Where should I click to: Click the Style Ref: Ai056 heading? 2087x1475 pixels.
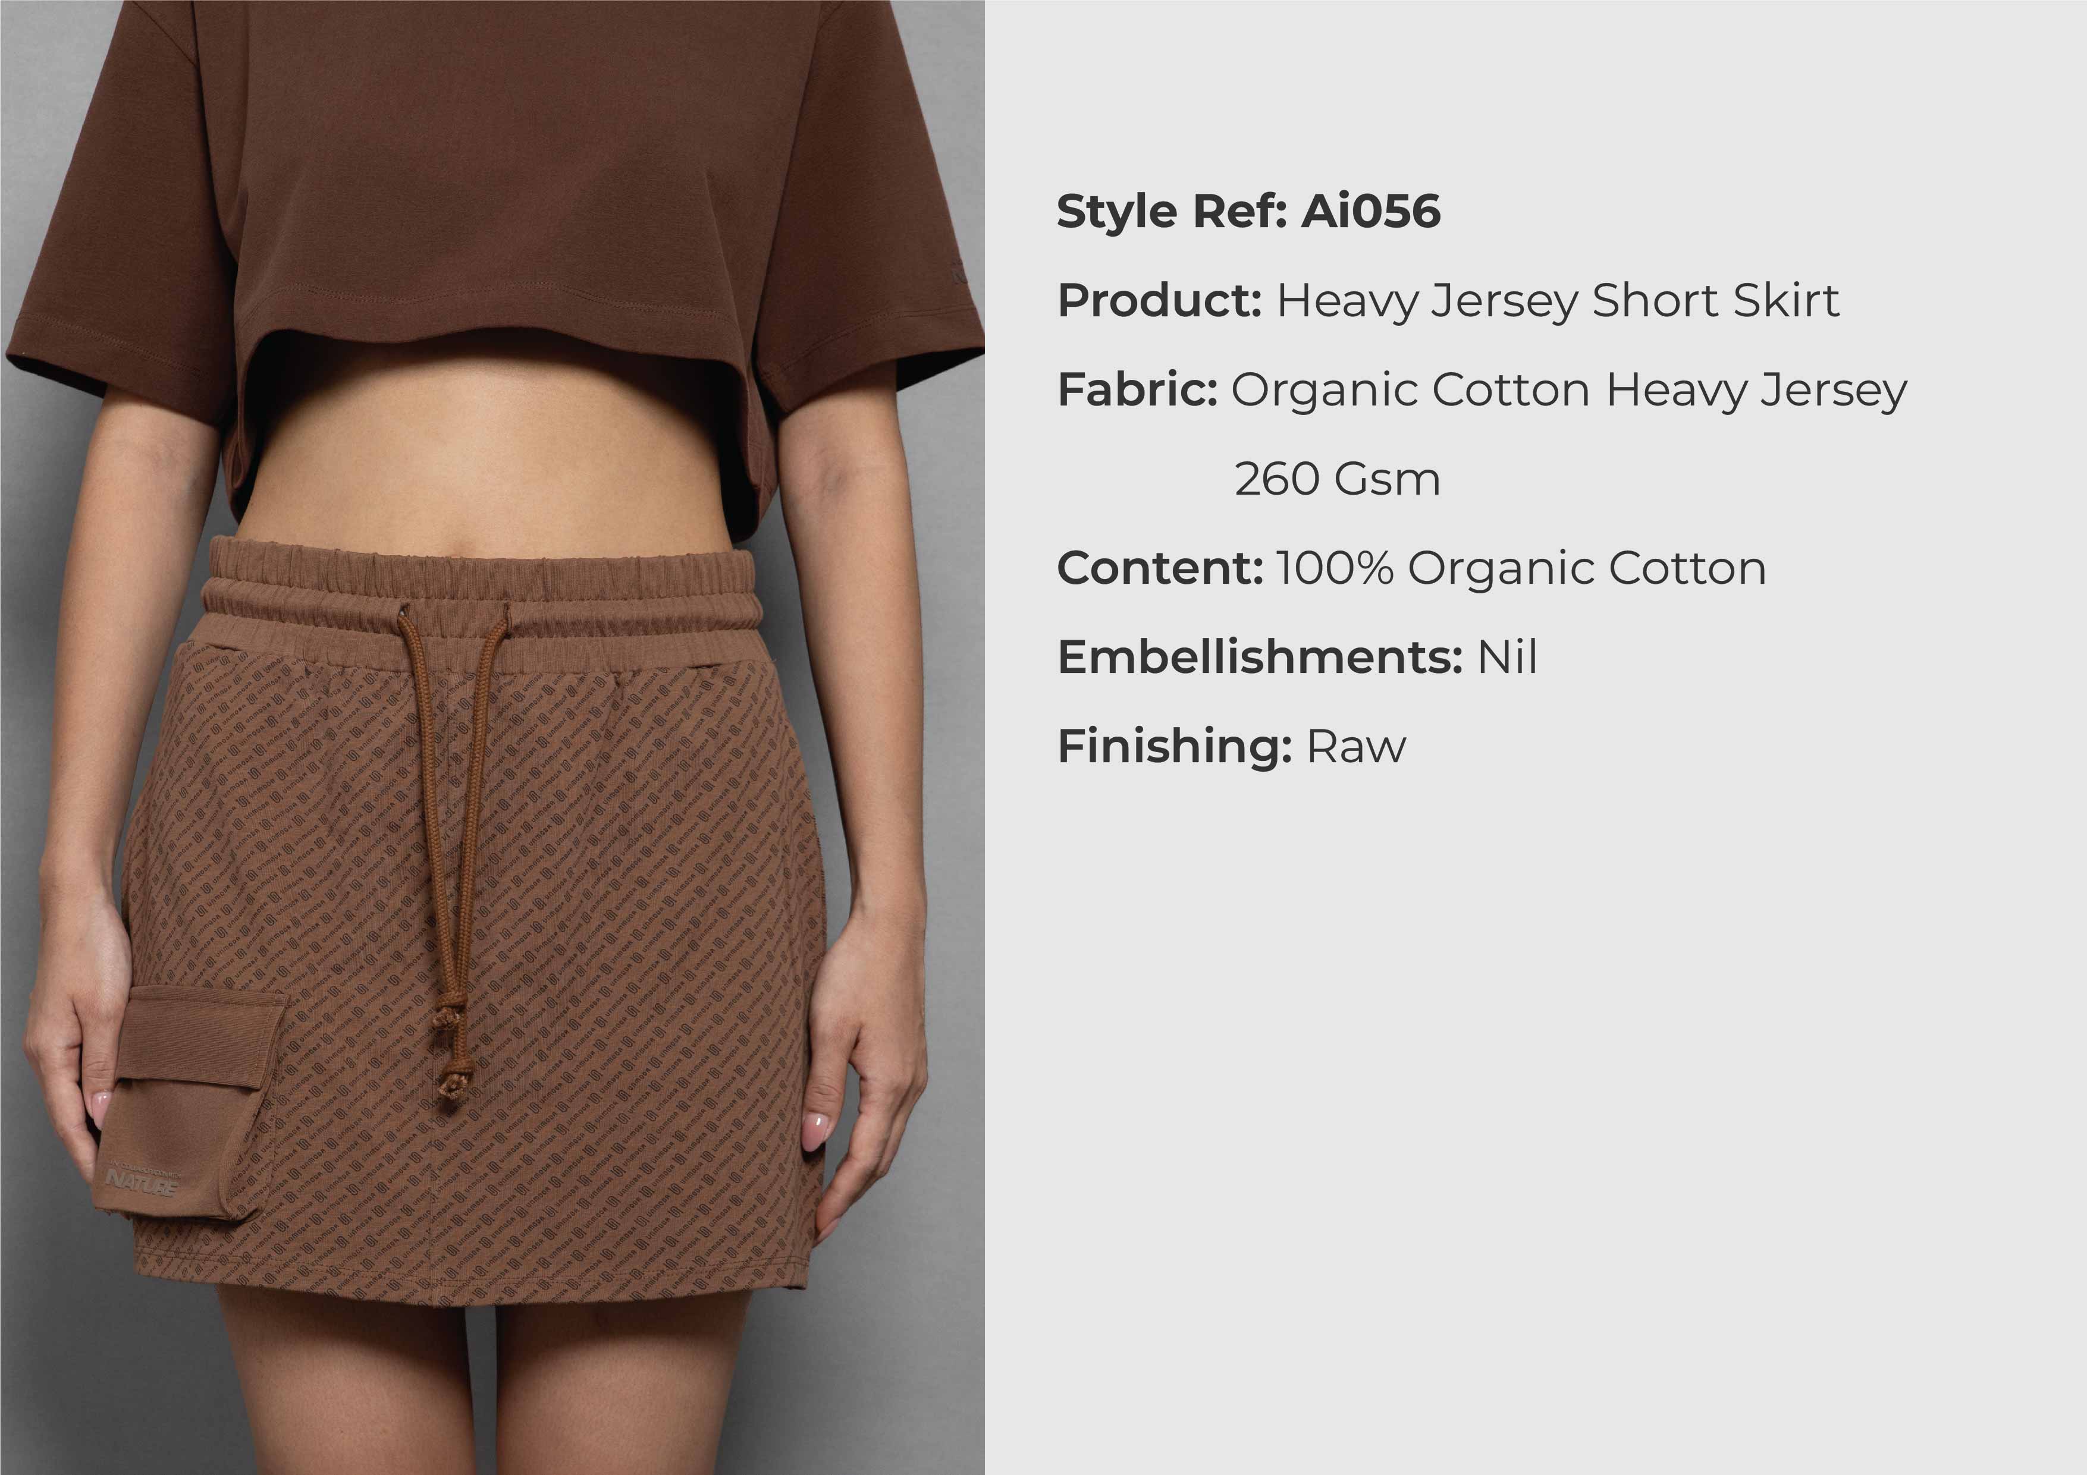[1248, 212]
